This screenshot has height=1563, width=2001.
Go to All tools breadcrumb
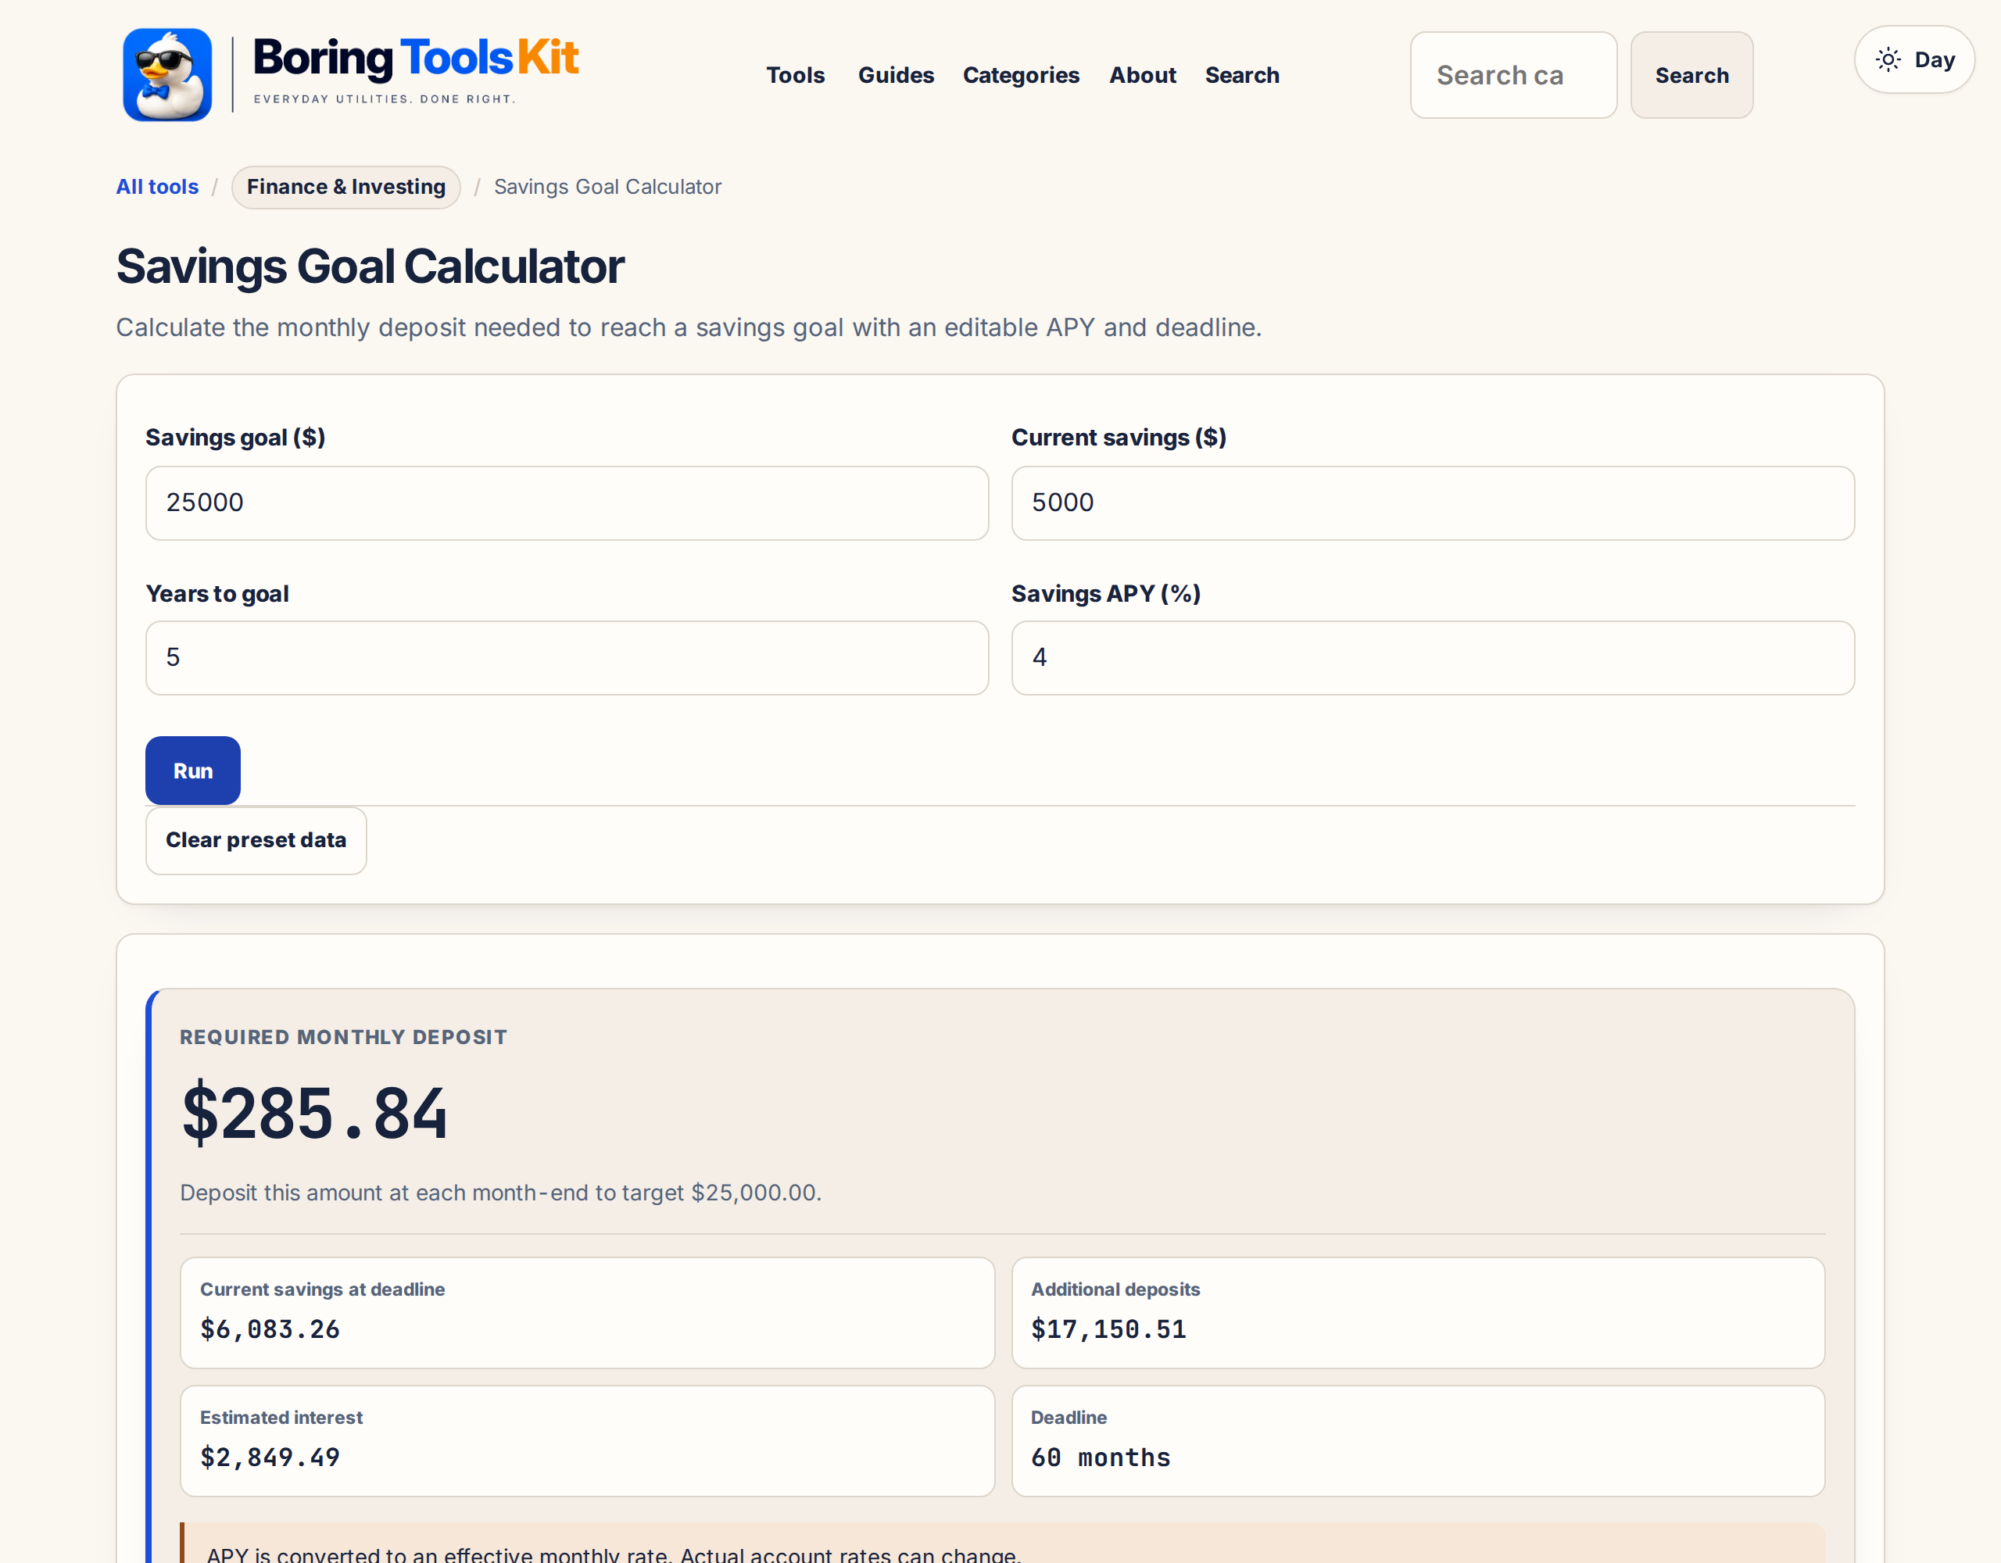(156, 187)
